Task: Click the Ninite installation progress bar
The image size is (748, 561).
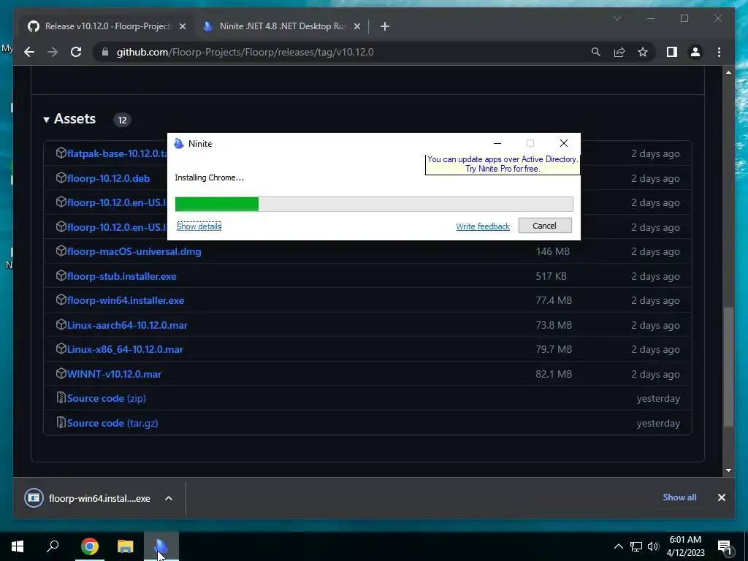Action: 374,204
